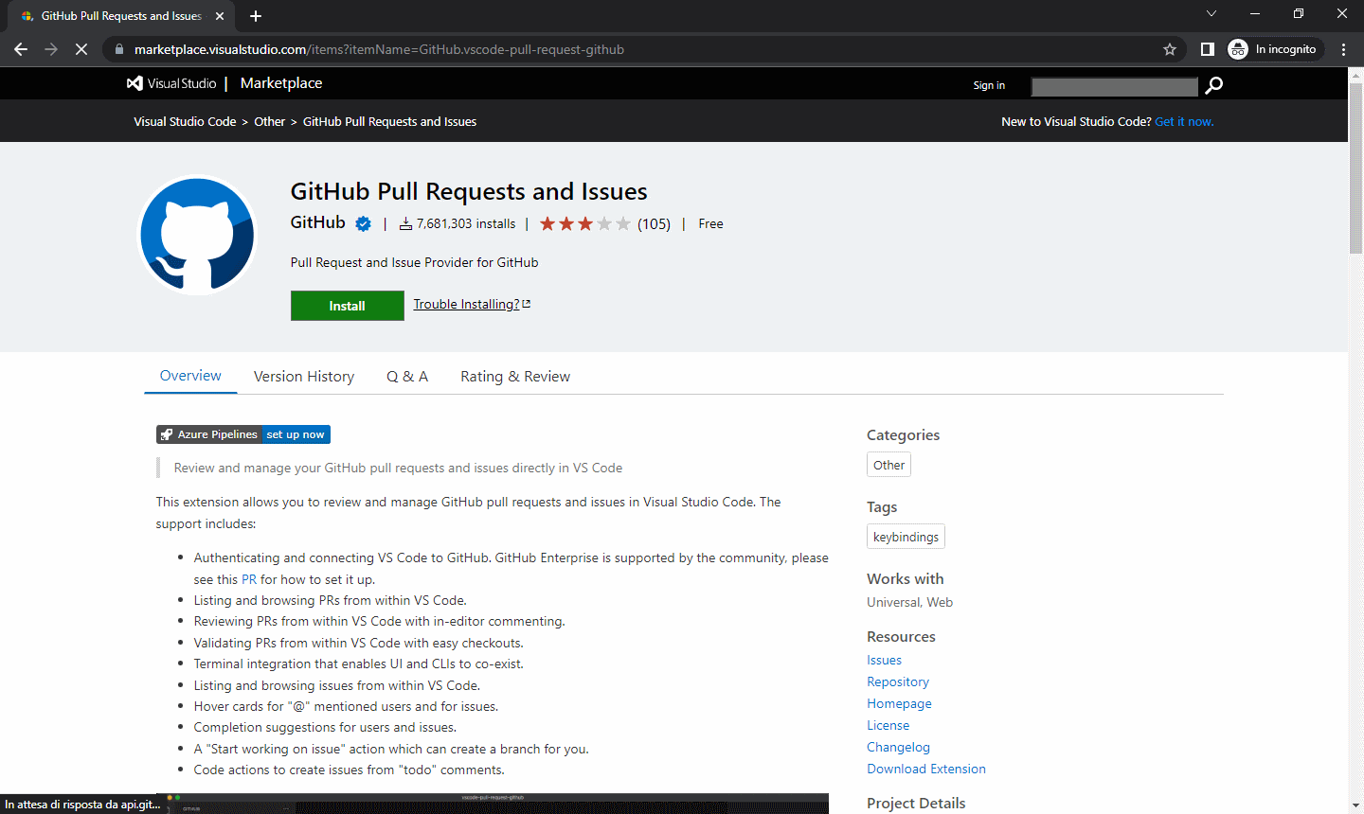Go to Visual Studio Code breadcrumb
Screen dimensions: 1364x814
click(185, 122)
